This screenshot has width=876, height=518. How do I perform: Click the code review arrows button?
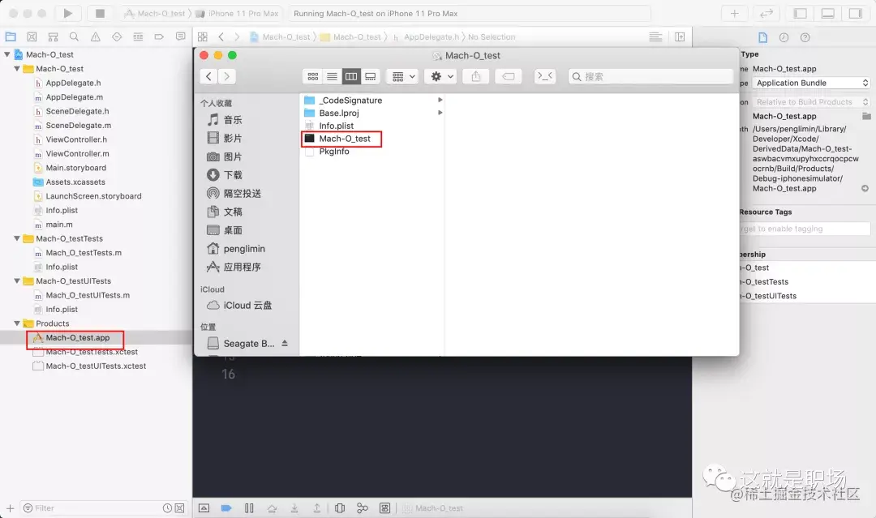pos(766,14)
